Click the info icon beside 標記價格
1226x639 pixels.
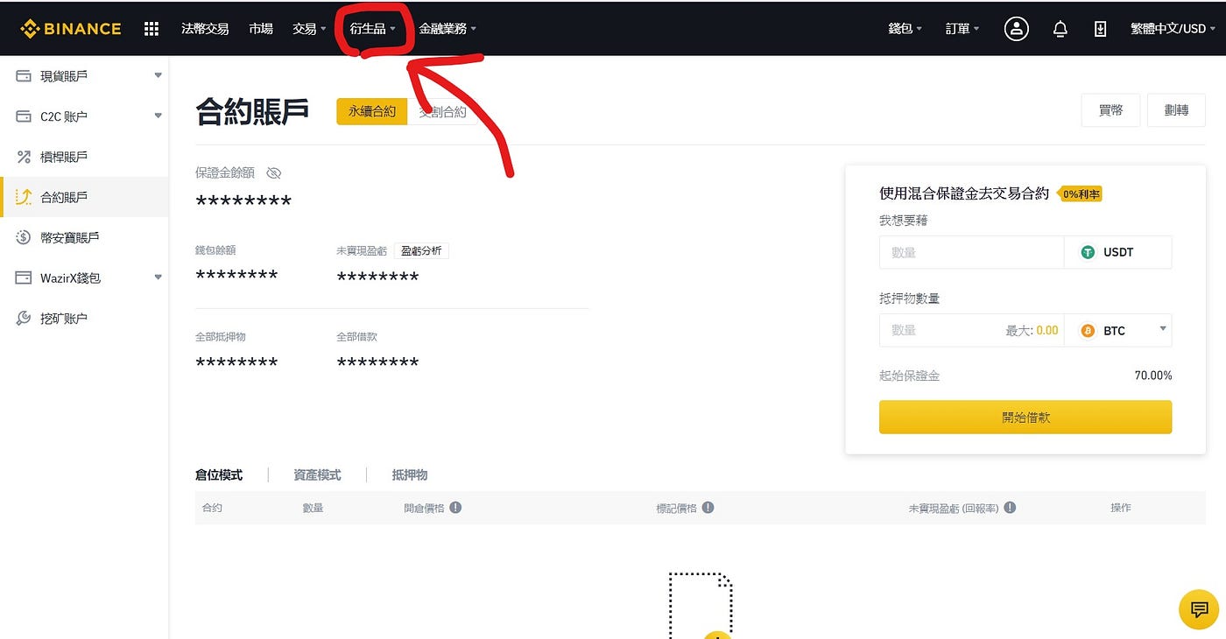click(x=709, y=507)
